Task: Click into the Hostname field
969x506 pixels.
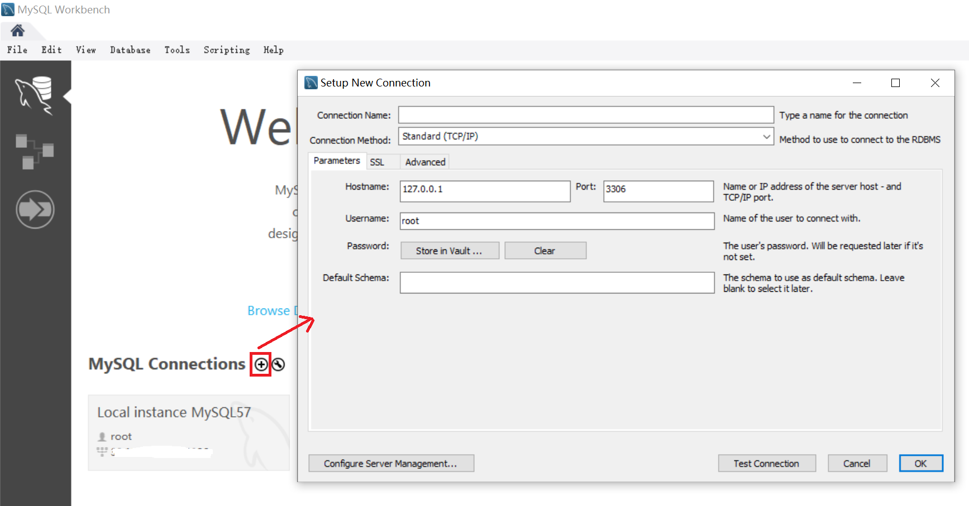Action: pyautogui.click(x=485, y=191)
